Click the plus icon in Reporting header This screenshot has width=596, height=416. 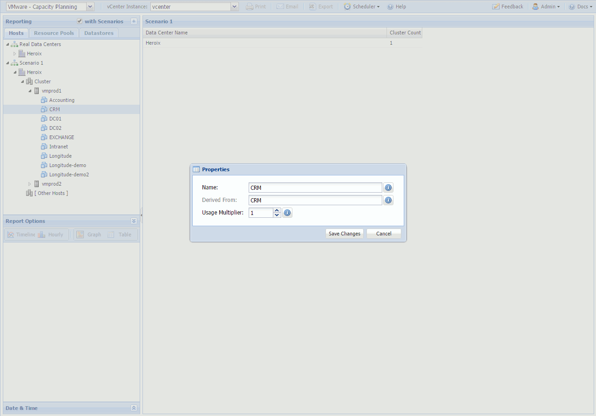coord(134,21)
